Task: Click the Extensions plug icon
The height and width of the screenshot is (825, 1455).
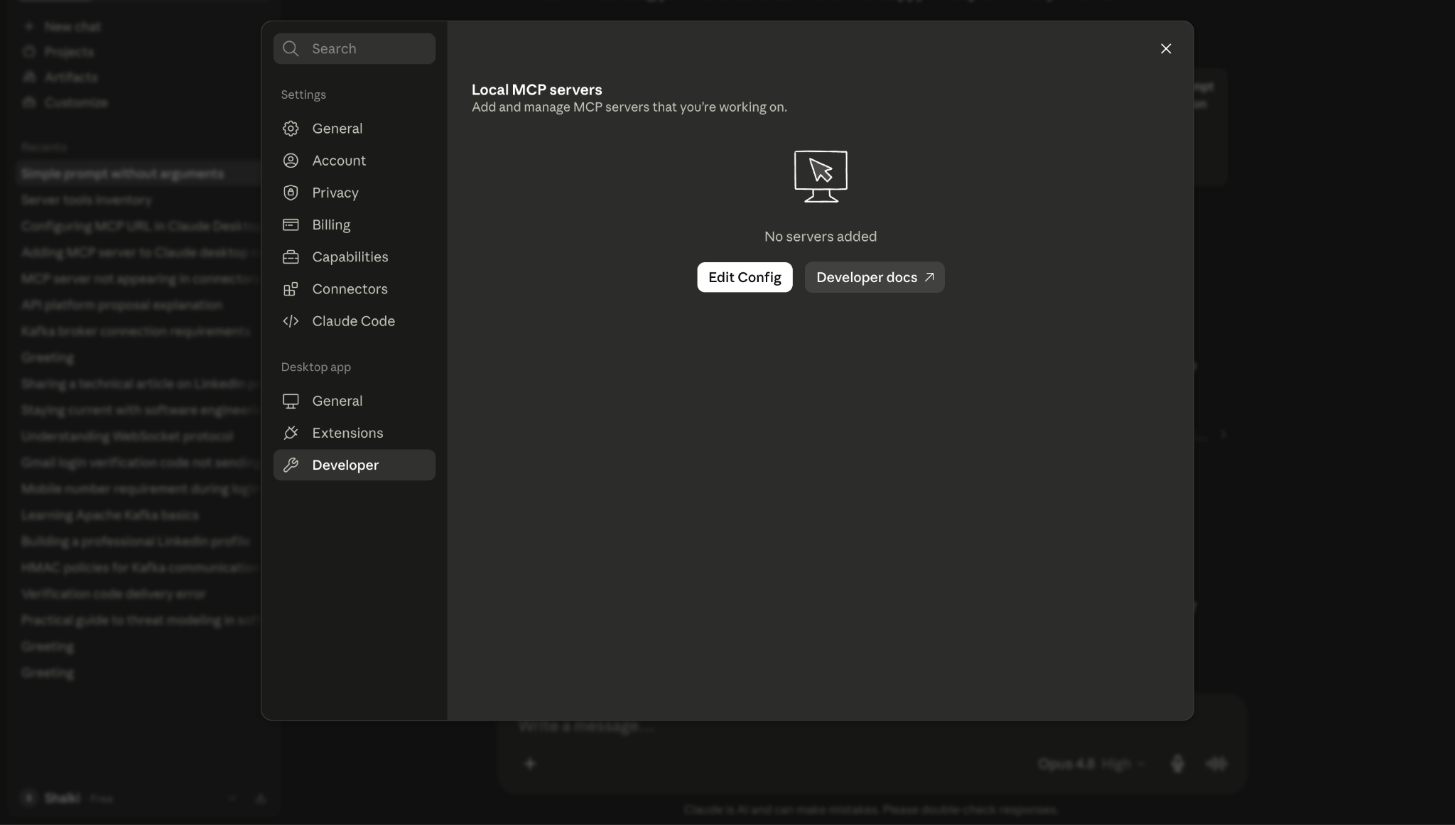Action: 291,433
